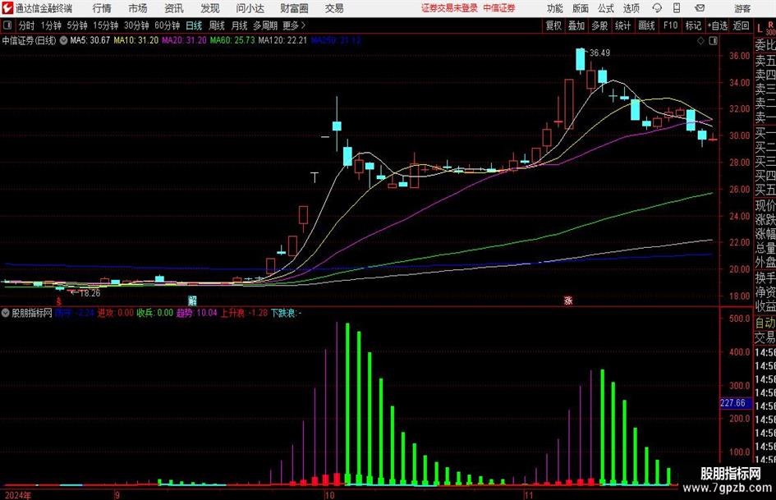Click the 涨 event marker on the chart
776x500 pixels.
coord(568,300)
